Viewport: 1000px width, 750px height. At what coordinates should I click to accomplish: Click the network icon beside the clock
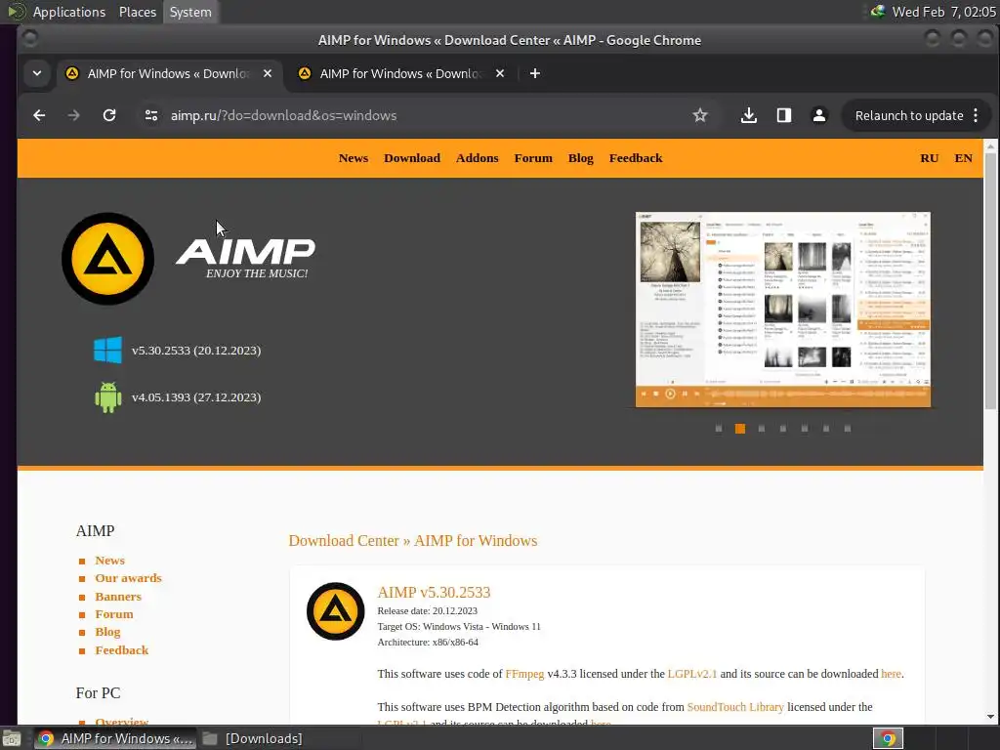(x=878, y=12)
